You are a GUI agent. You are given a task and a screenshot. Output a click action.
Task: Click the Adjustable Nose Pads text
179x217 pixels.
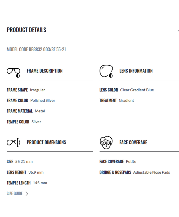point(151,172)
